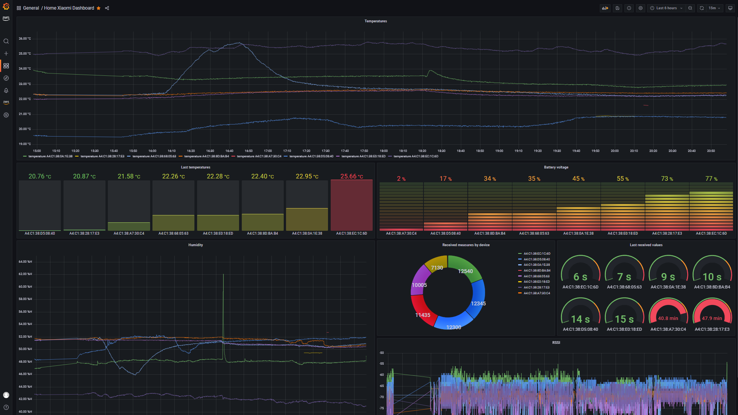Click the General folder breadcrumb
The image size is (738, 415).
click(x=31, y=8)
